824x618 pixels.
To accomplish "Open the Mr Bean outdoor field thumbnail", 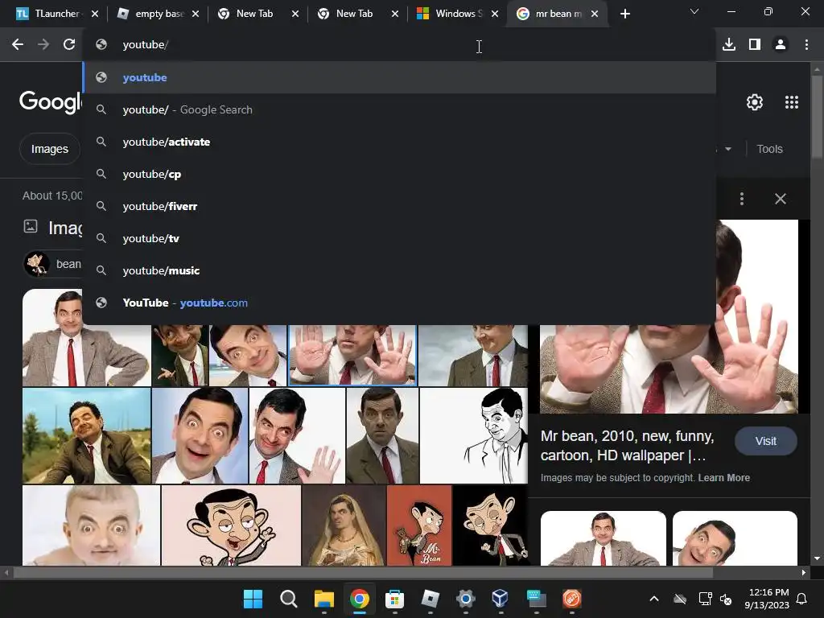I will pos(86,435).
